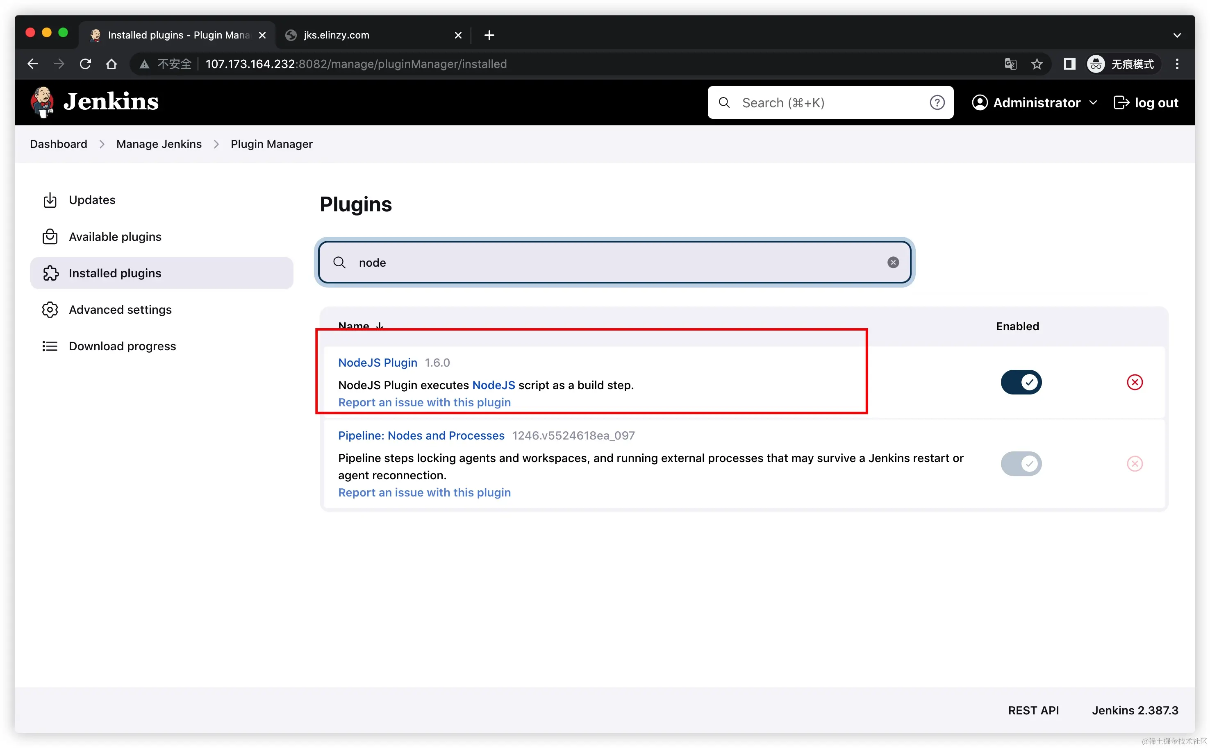Click the log out button
The height and width of the screenshot is (748, 1210).
(1146, 102)
